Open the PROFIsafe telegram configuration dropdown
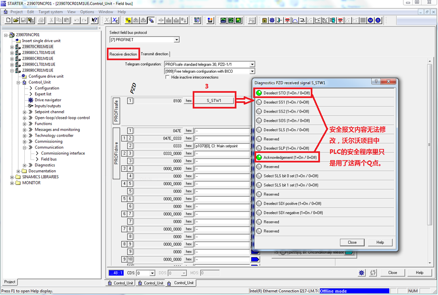The image size is (438, 295). [252, 64]
